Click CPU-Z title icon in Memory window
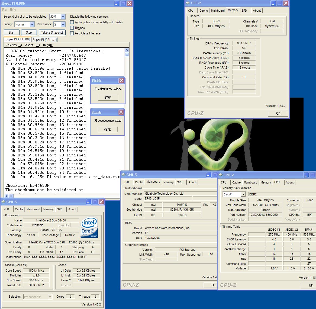Viewport: 316px width, 309px height. point(188,3)
